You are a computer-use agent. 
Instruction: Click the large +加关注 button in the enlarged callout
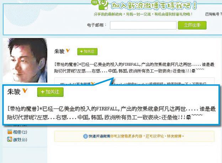click(51, 92)
